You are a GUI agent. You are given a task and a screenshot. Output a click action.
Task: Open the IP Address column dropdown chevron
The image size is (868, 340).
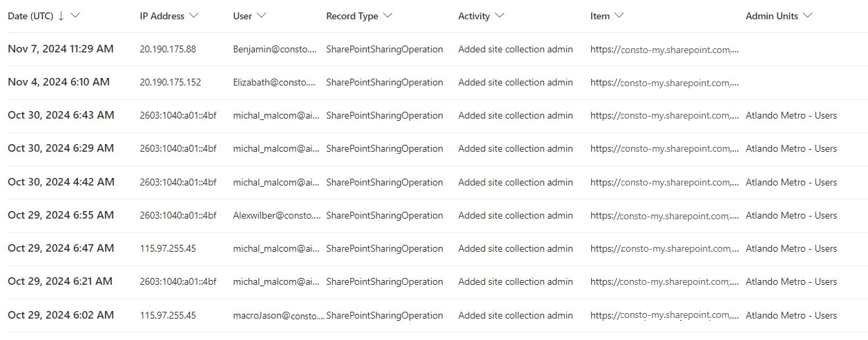click(x=193, y=16)
